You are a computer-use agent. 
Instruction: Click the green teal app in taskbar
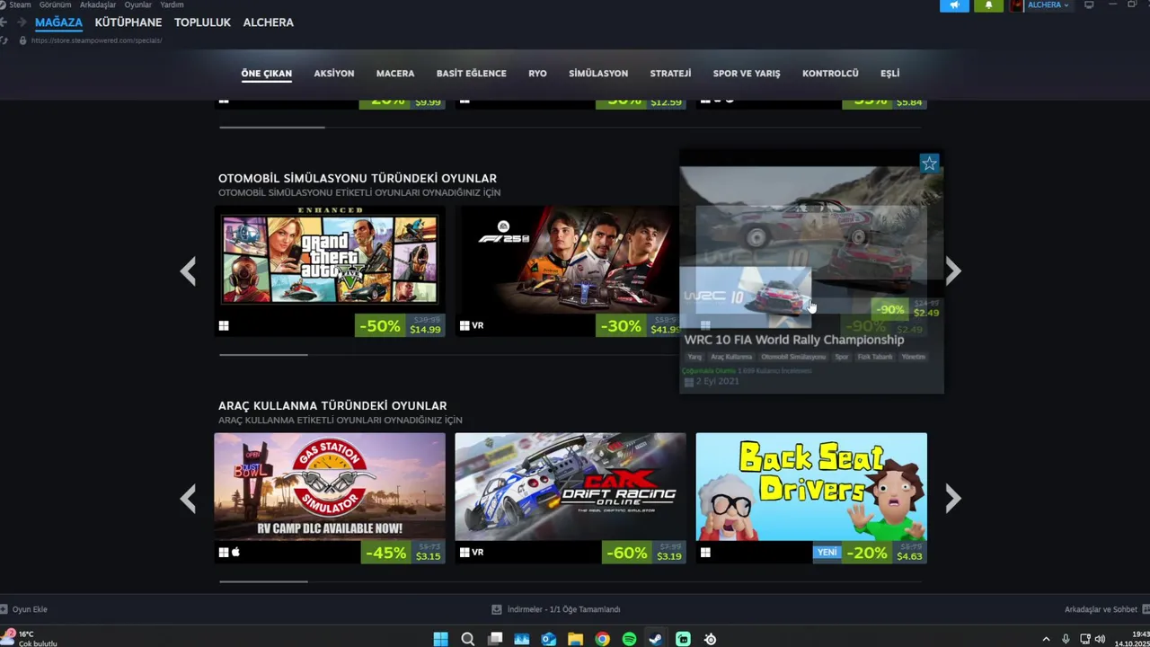(x=683, y=639)
